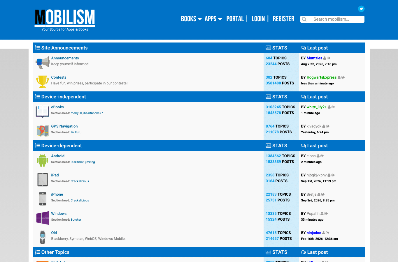This screenshot has height=262, width=398.
Task: Open the Twitter icon link
Action: (361, 9)
